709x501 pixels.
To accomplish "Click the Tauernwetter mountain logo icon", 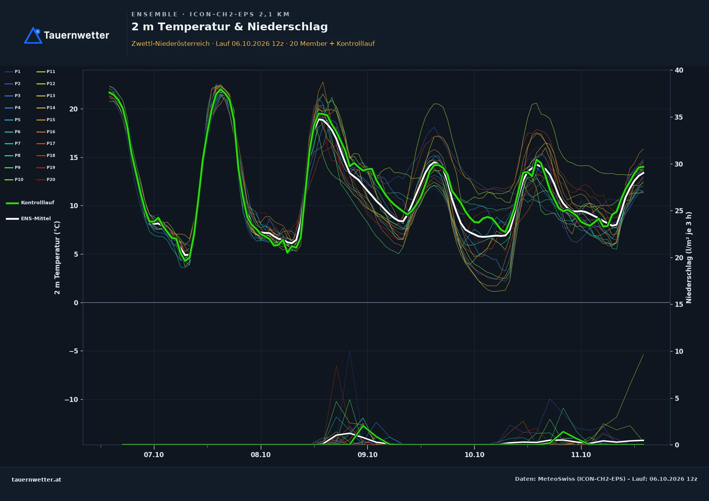I will tap(33, 35).
